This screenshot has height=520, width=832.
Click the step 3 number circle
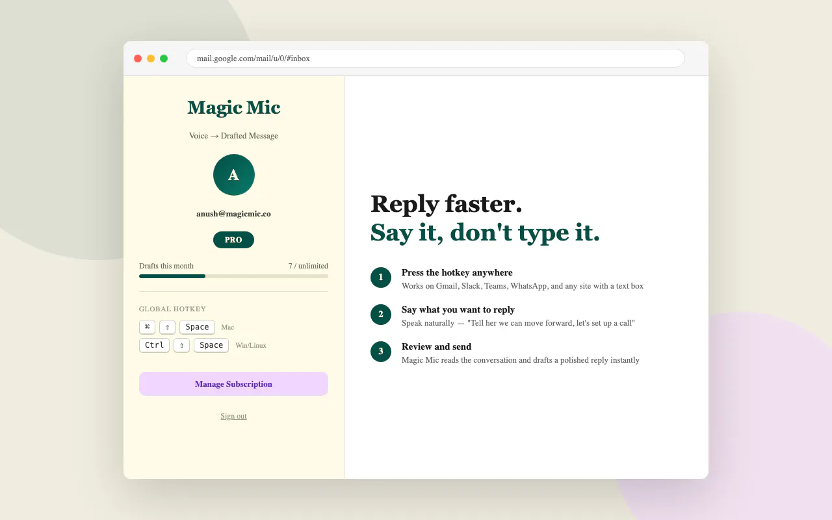381,352
